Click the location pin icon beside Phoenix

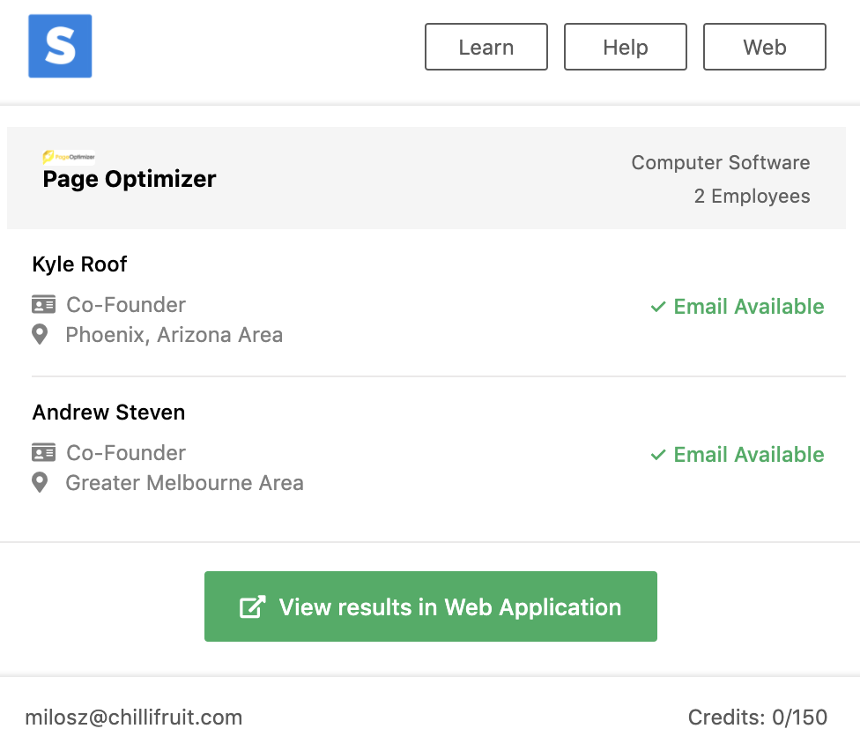pos(40,334)
